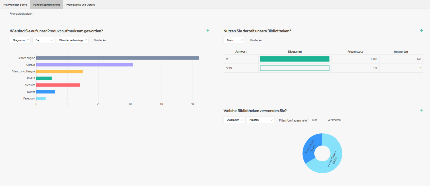Click the move icon on the product awareness panel
The image size is (430, 186).
point(208,31)
